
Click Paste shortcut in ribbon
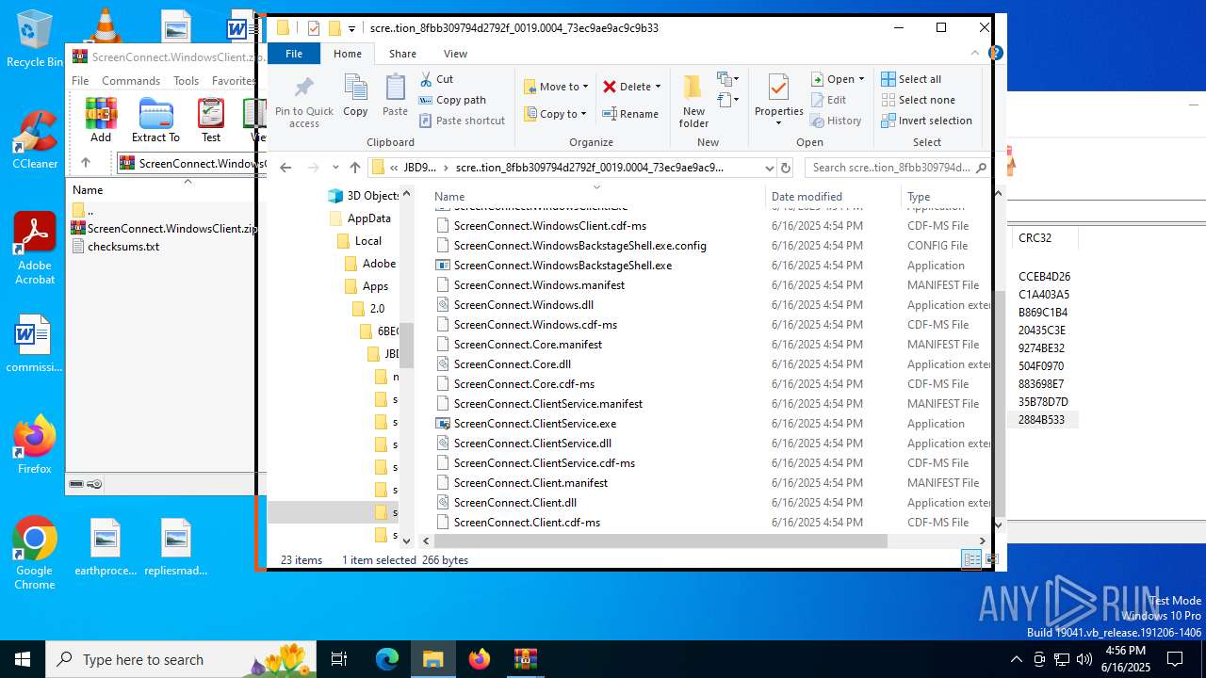coord(462,121)
